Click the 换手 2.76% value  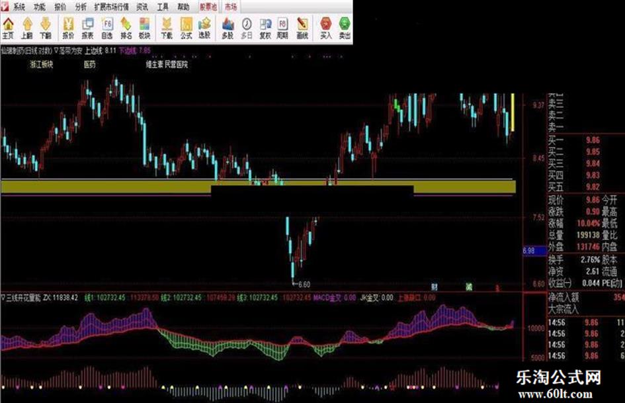coord(591,260)
